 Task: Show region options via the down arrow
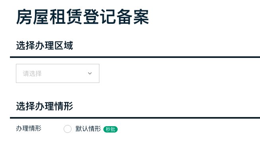pyautogui.click(x=90, y=73)
